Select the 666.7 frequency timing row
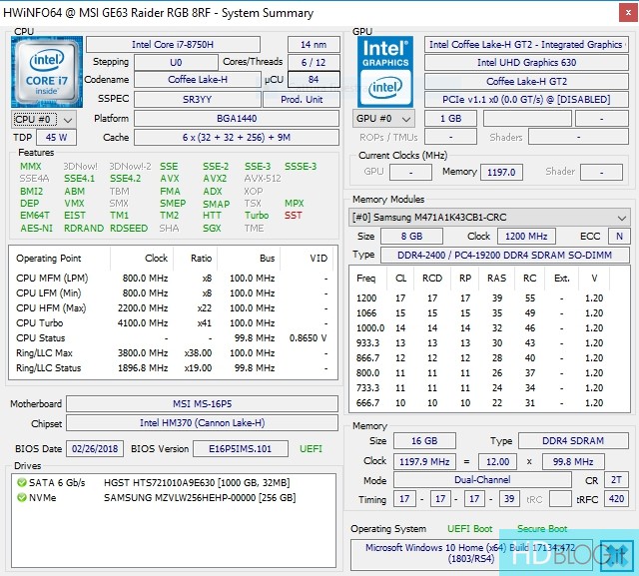Image resolution: width=639 pixels, height=576 pixels. click(489, 403)
